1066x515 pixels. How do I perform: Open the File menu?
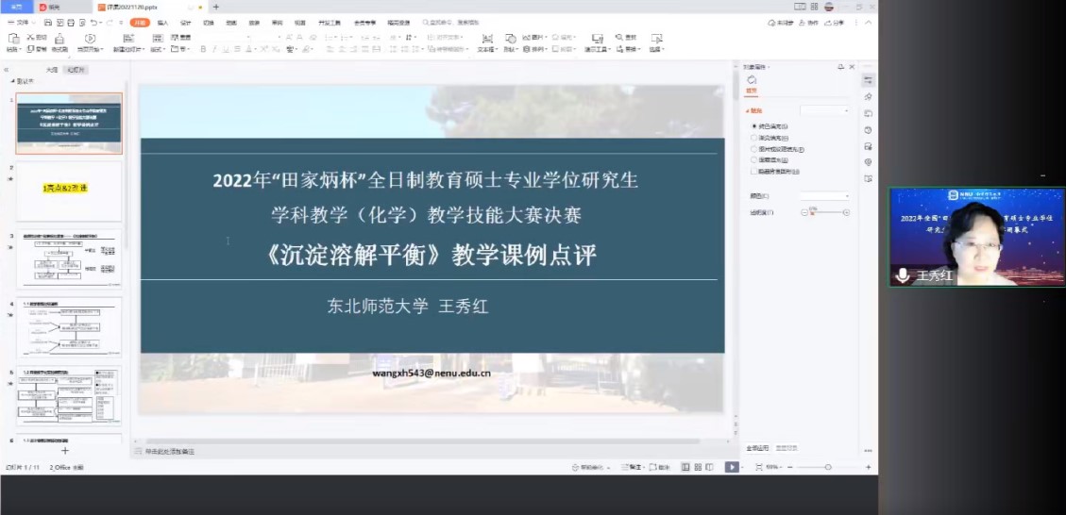[x=21, y=22]
